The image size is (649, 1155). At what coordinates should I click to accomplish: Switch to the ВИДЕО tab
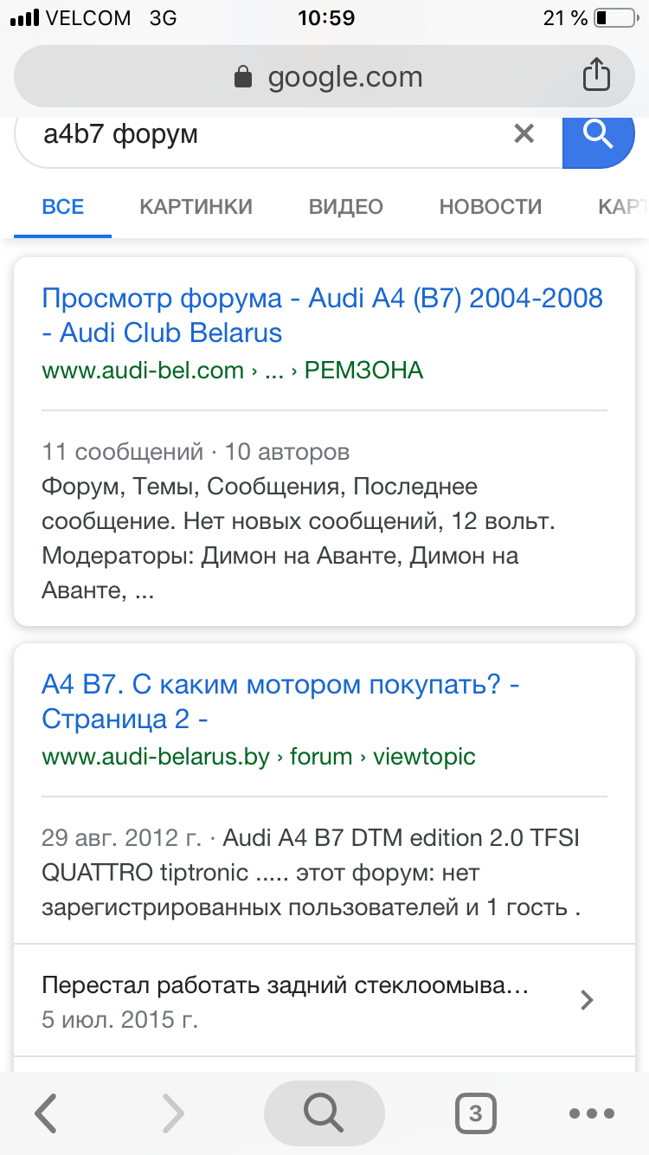point(346,207)
